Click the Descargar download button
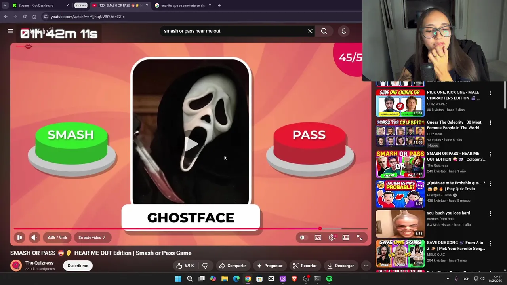 point(341,266)
